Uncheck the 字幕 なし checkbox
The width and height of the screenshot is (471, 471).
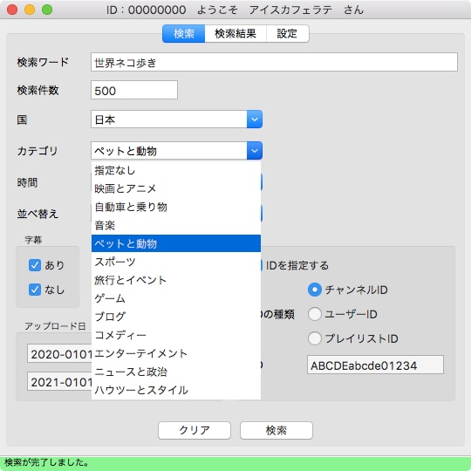[35, 290]
